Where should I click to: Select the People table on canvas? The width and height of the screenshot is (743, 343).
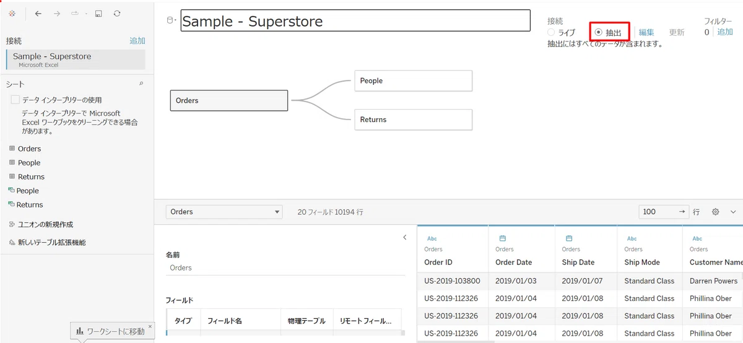414,80
